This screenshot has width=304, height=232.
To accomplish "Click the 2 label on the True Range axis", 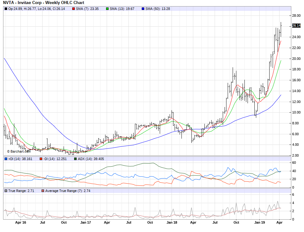I will (x=293, y=211).
